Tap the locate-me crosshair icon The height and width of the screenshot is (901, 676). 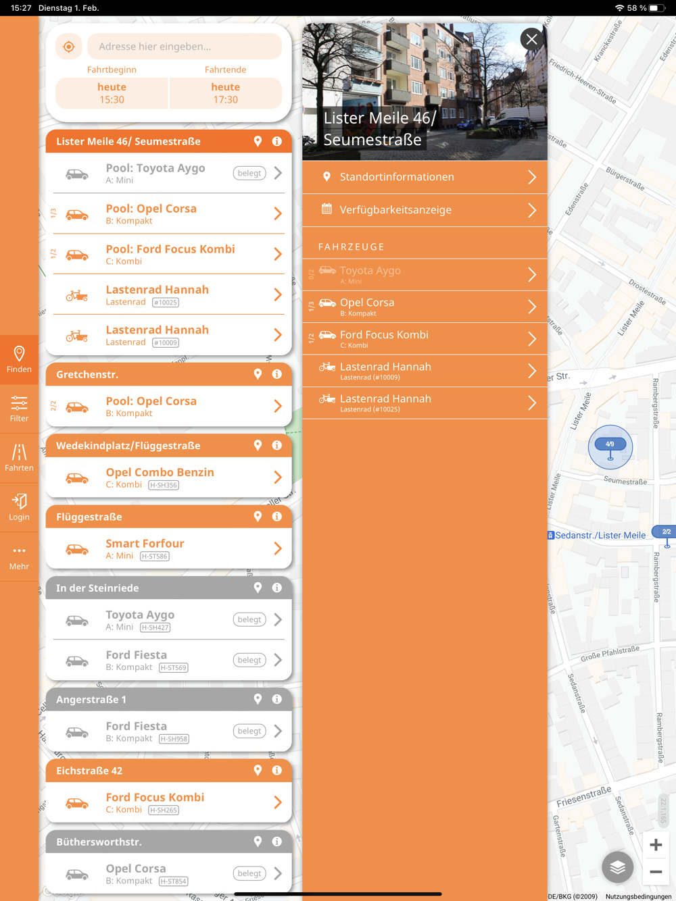pyautogui.click(x=69, y=47)
